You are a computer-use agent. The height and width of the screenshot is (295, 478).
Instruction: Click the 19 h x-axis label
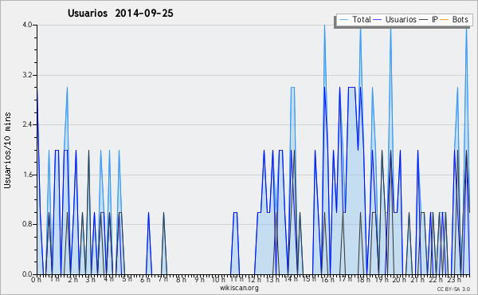[382, 280]
